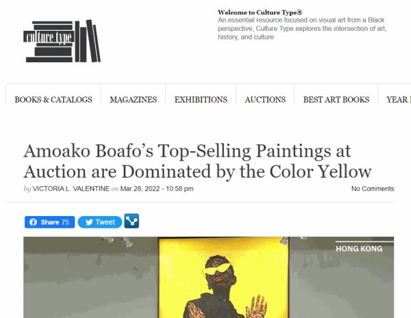The image size is (411, 318).
Task: Click the Culture Type bookshelf logo
Action: pos(62,41)
